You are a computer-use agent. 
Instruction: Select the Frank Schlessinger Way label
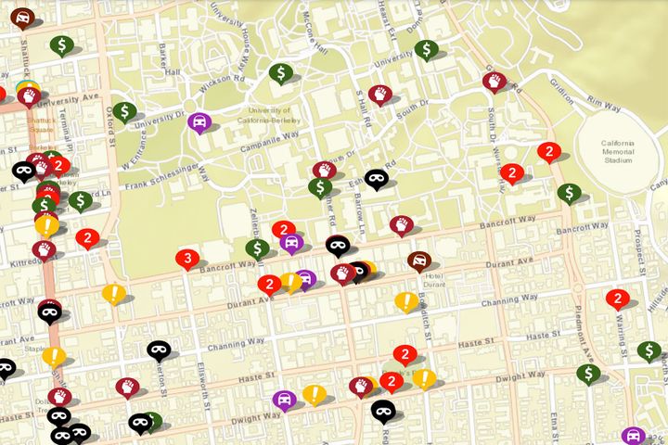(167, 176)
